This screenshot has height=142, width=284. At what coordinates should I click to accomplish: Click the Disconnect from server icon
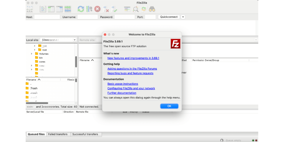pos(106,9)
